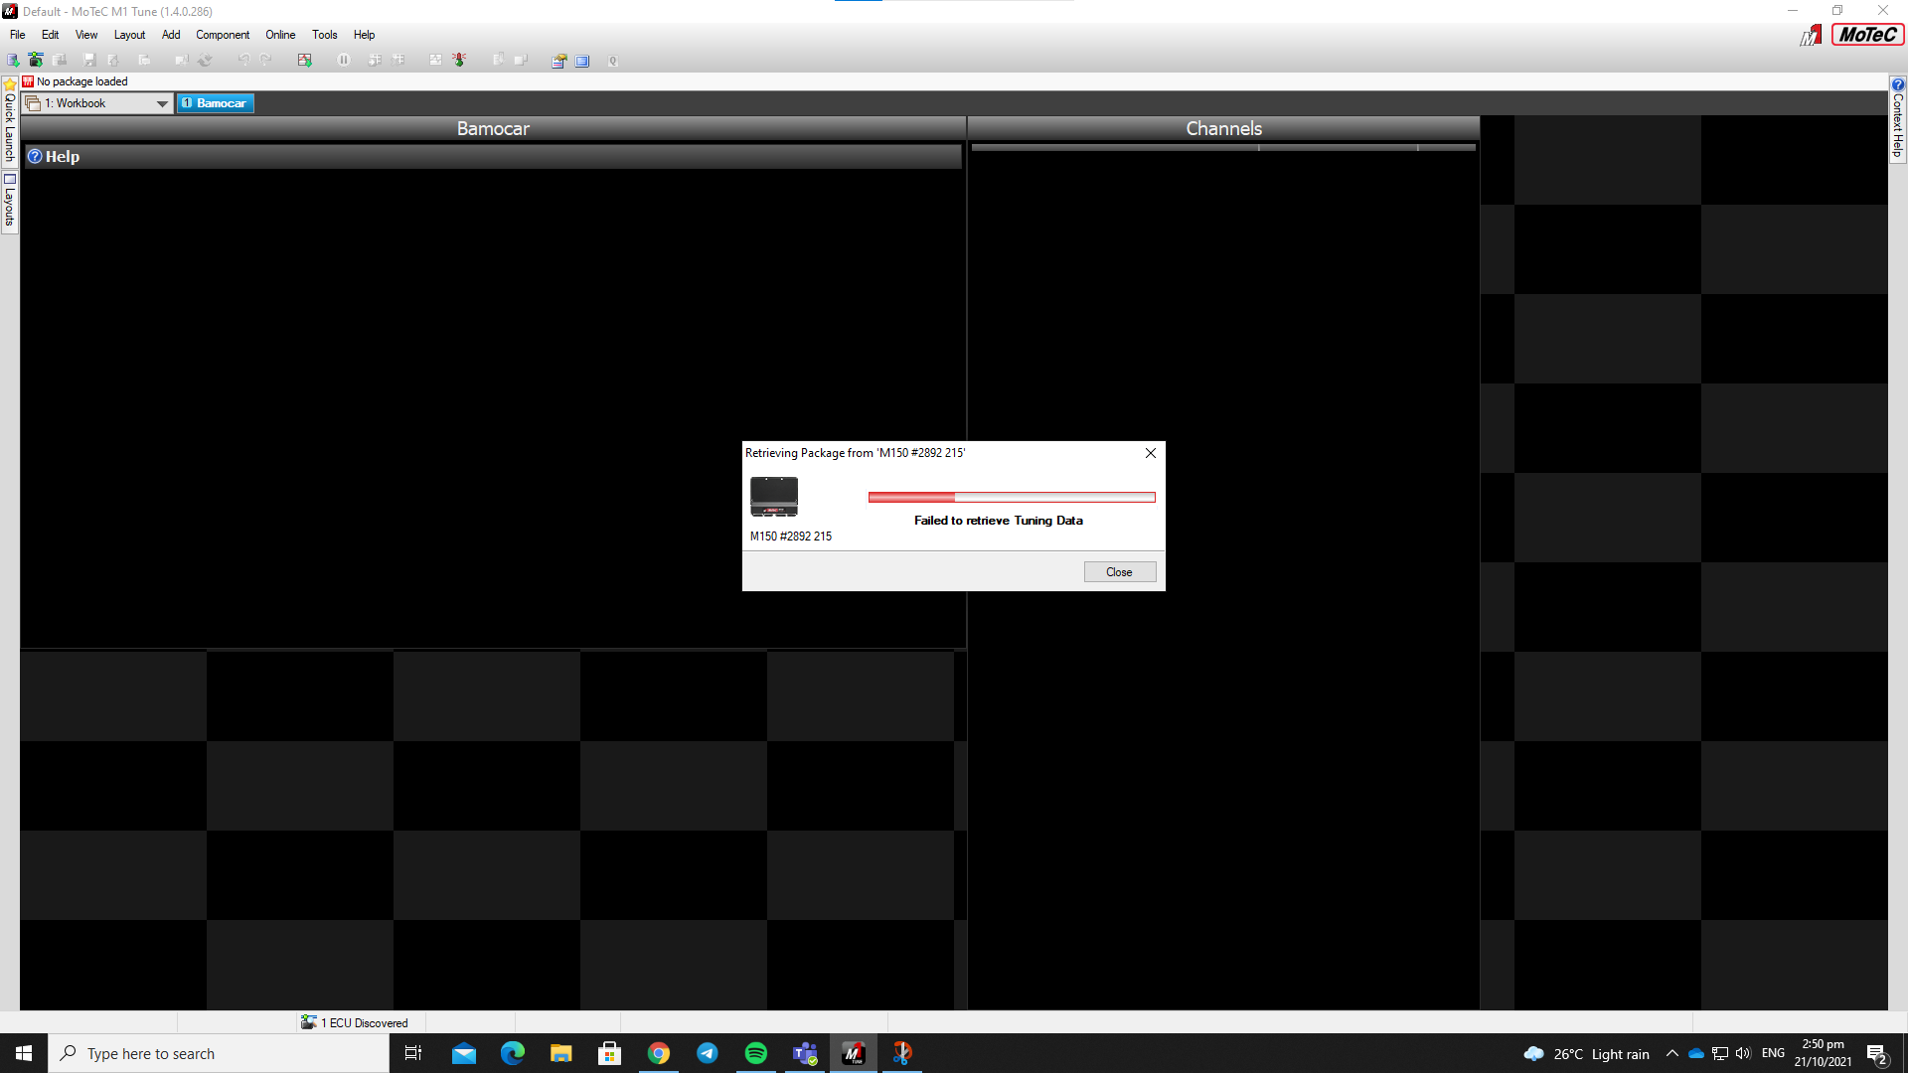Click the MoTeC logo at top right
Screen dimensions: 1908x1073
[1867, 35]
